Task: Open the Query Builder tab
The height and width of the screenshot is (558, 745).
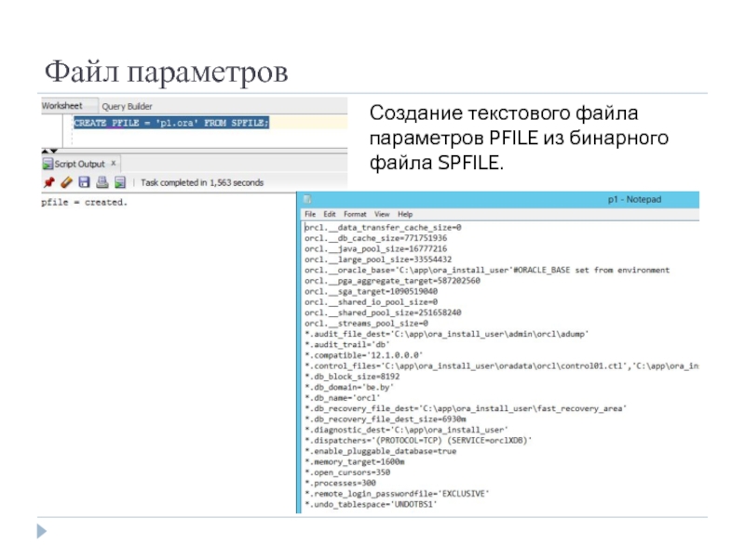Action: tap(127, 106)
